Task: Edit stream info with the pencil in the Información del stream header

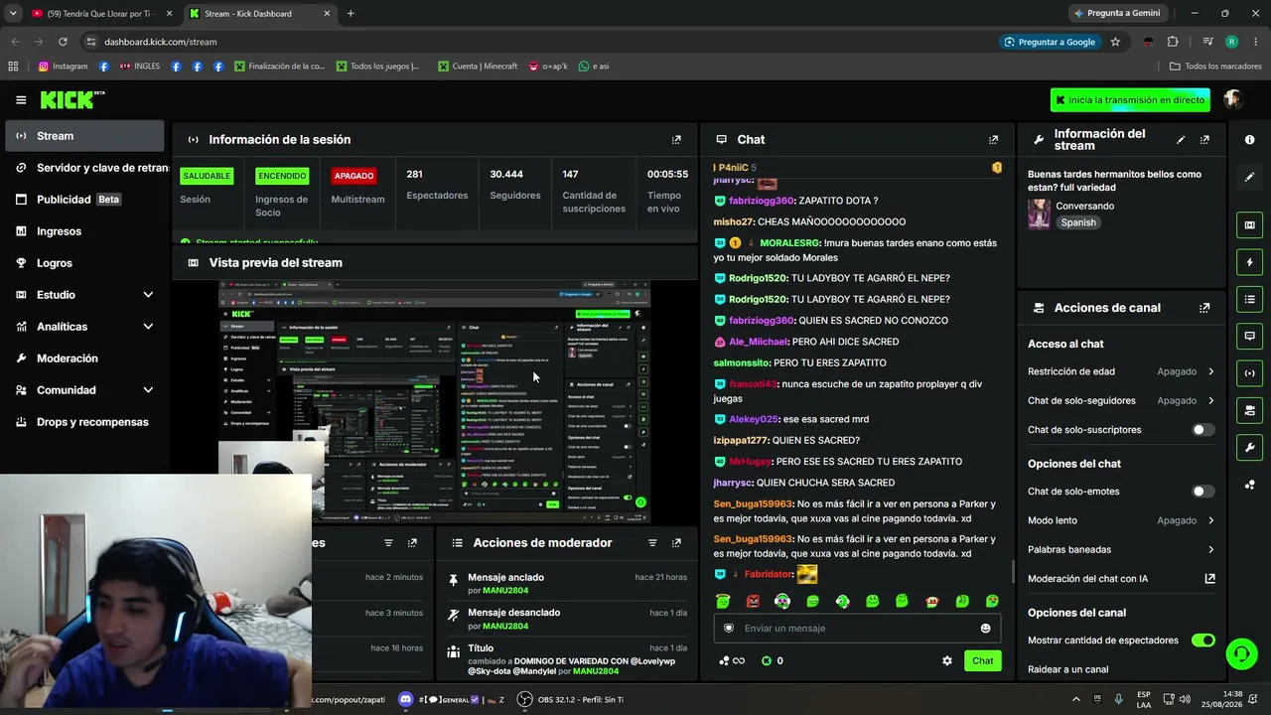Action: coord(1181,140)
